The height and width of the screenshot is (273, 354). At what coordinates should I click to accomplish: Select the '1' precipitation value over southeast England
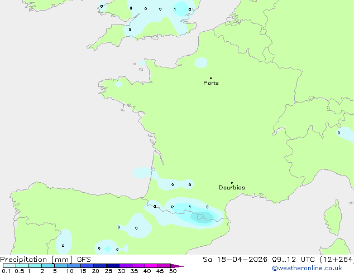coord(175,9)
